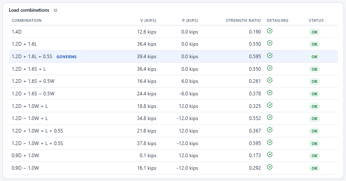346x181 pixels.
Task: Select the 1.2D + 1.6S + L combination name
Action: pyautogui.click(x=29, y=69)
